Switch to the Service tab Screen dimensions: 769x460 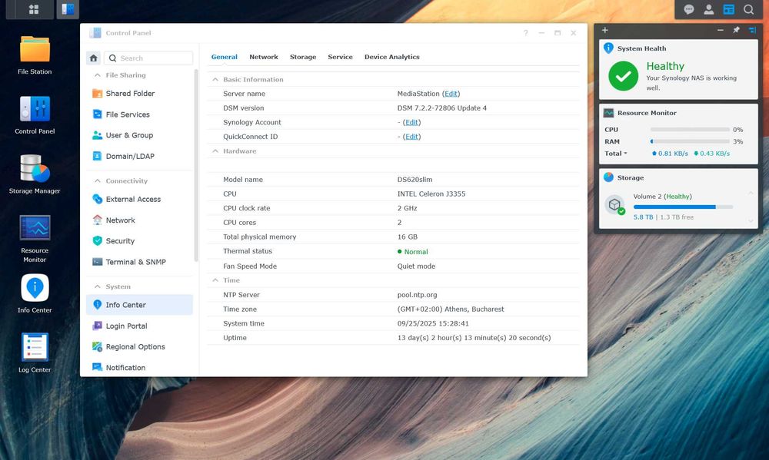pyautogui.click(x=340, y=57)
